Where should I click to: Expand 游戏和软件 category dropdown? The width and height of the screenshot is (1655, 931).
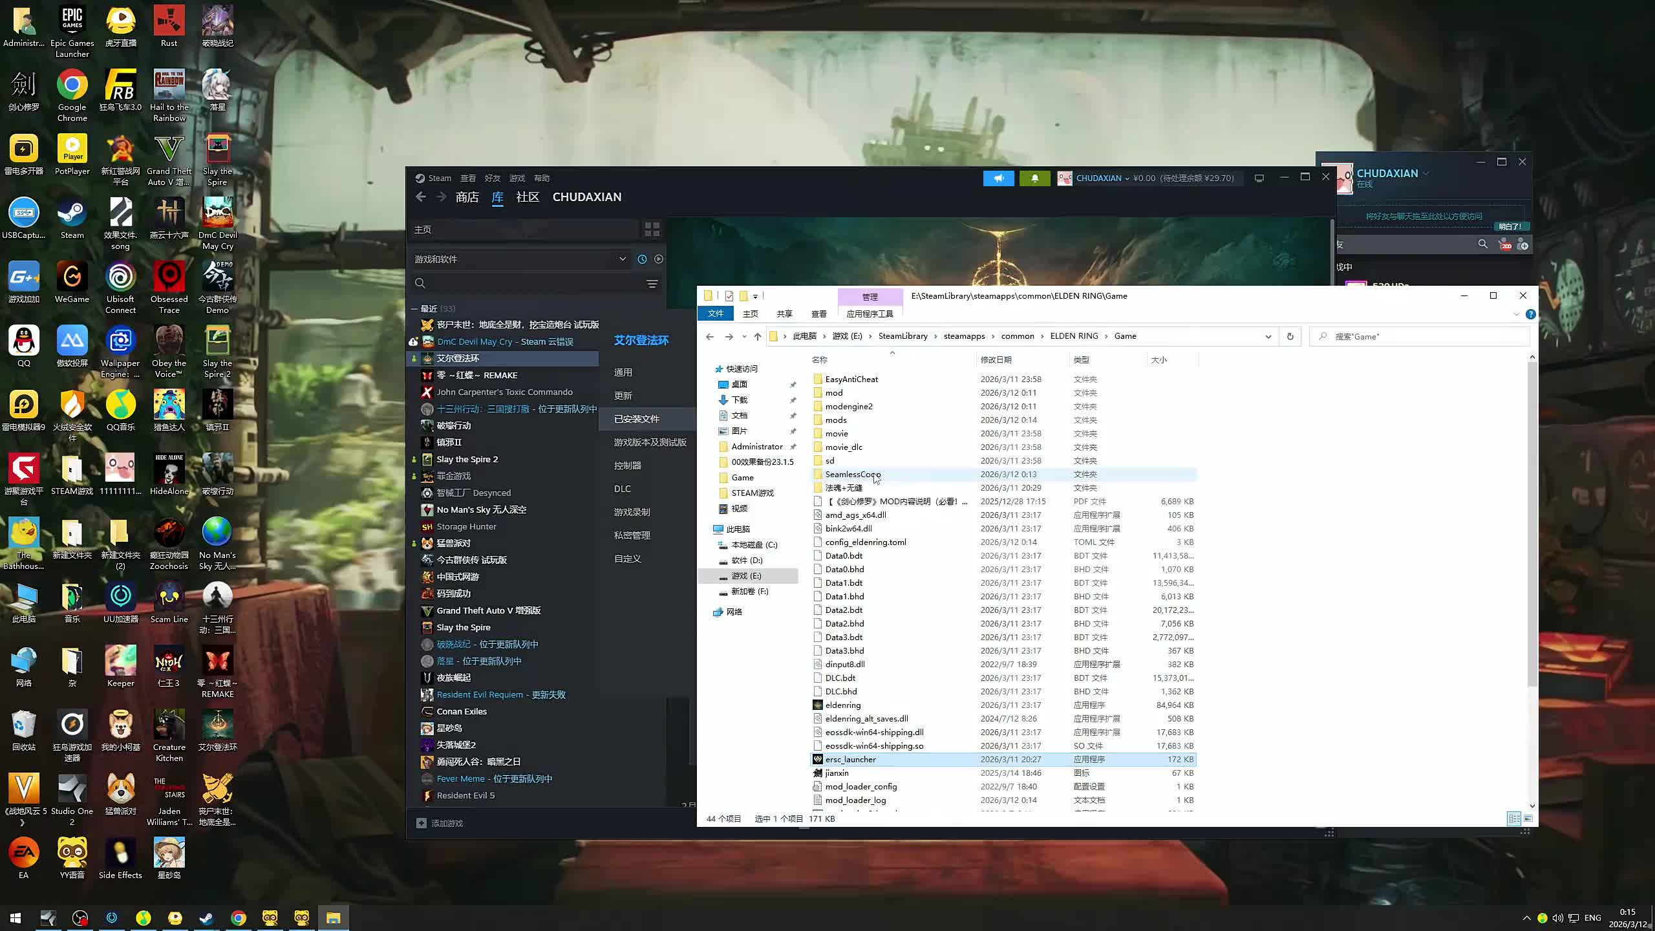coord(622,259)
